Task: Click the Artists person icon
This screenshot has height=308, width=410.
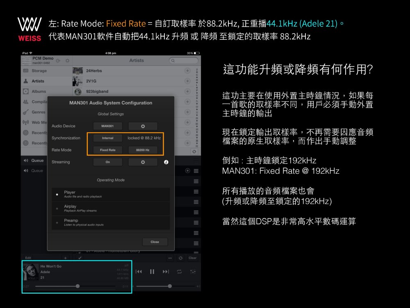Action: click(x=25, y=81)
